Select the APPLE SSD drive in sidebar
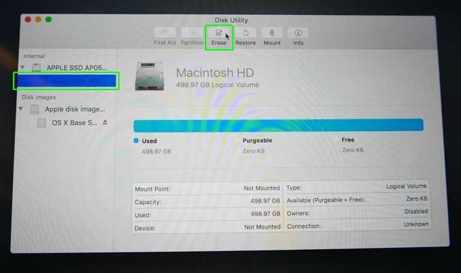Screen dimensions: 461x273 (76, 68)
